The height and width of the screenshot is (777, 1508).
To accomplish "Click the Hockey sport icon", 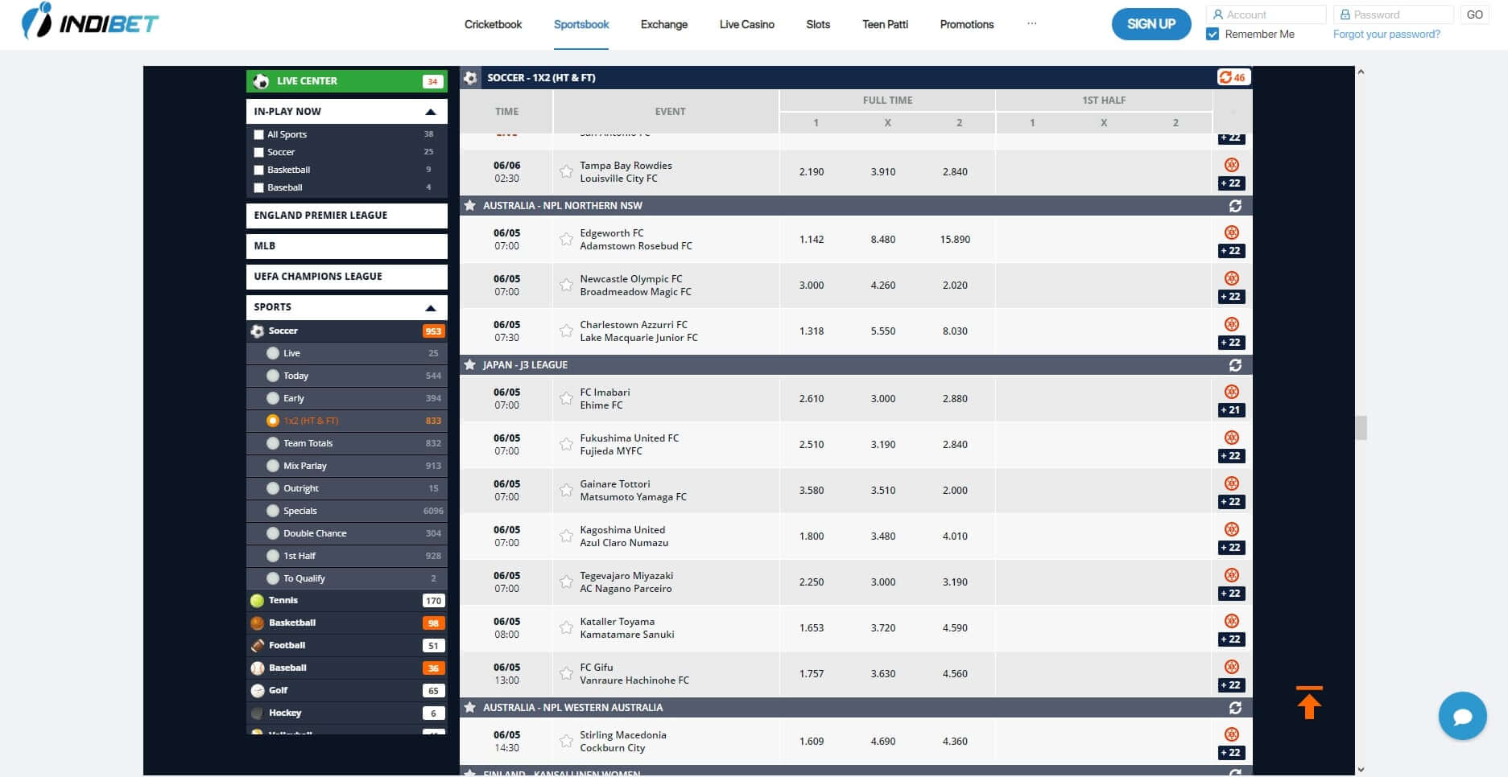I will [x=258, y=713].
